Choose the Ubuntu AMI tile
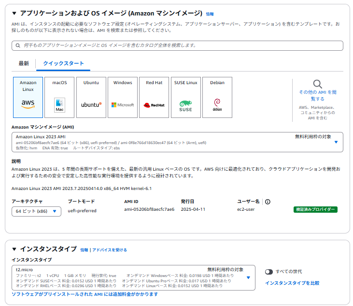The width and height of the screenshot is (353, 306). tap(91, 97)
